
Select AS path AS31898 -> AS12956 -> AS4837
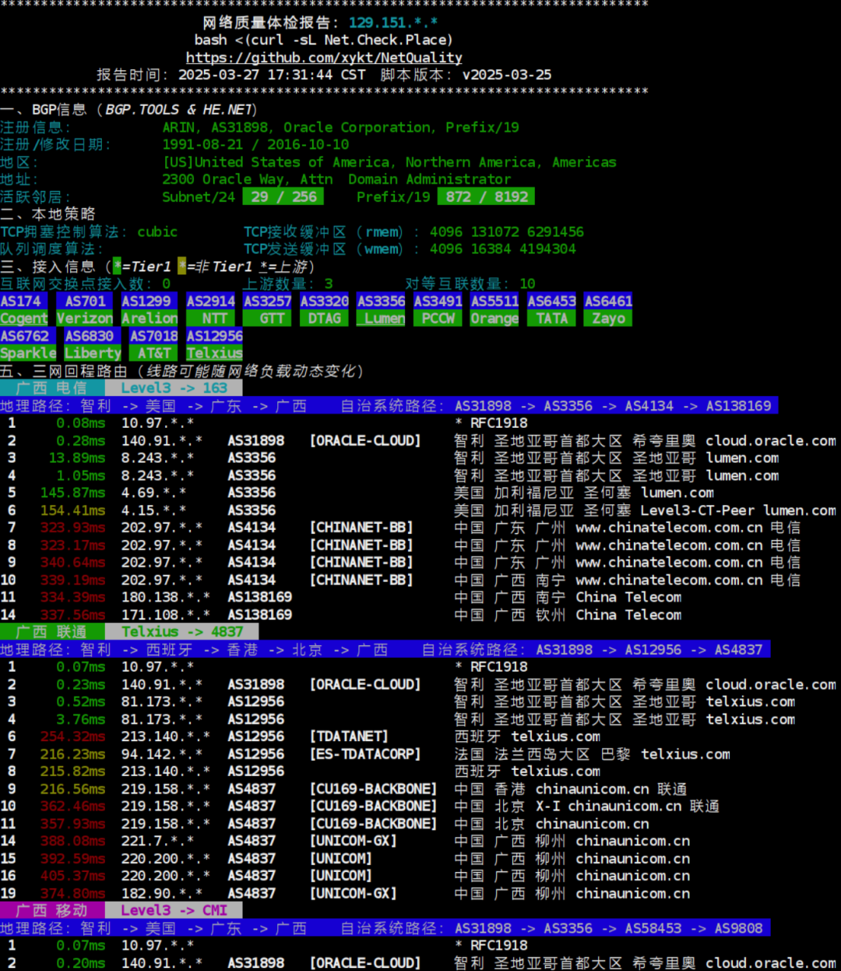649,649
